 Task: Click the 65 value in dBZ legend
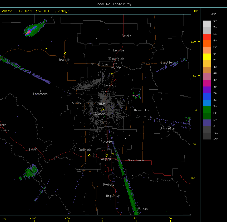[x=215, y=34]
